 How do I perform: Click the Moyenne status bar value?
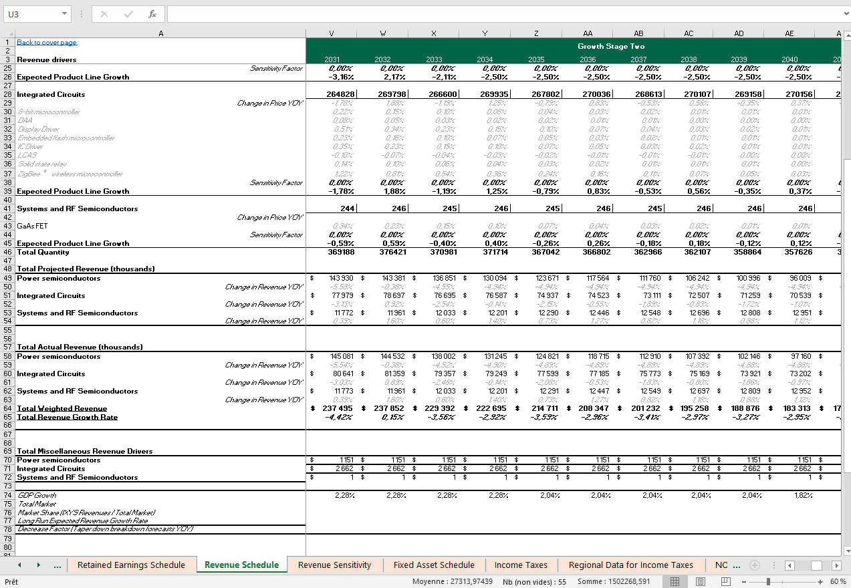coord(453,582)
